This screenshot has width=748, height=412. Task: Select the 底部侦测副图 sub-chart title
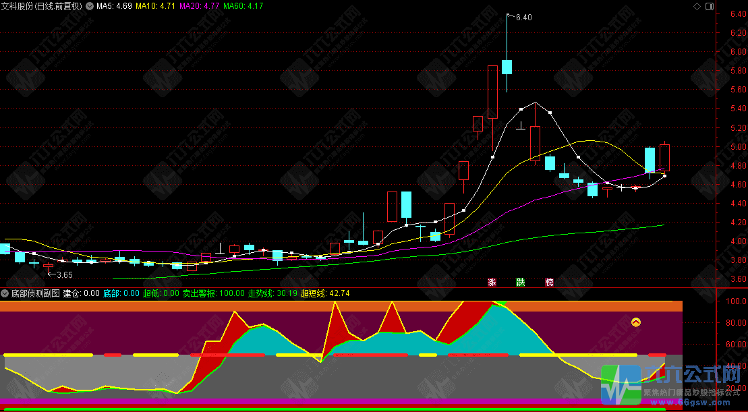36,293
